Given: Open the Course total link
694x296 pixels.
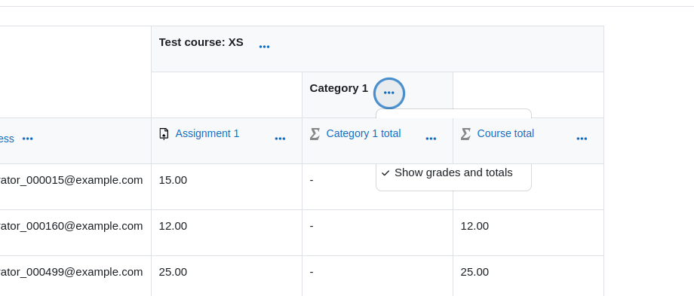Looking at the screenshot, I should pos(505,133).
